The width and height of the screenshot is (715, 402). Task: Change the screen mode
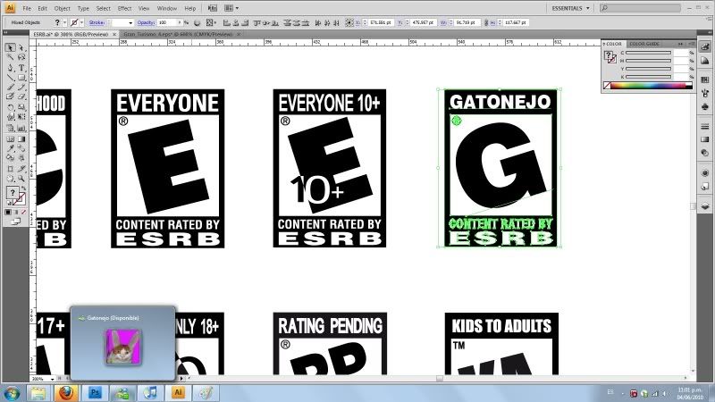(15, 222)
